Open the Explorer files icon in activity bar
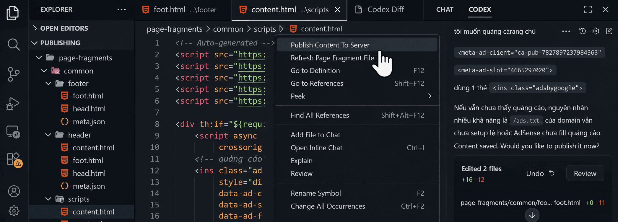The width and height of the screenshot is (618, 222). 13,13
